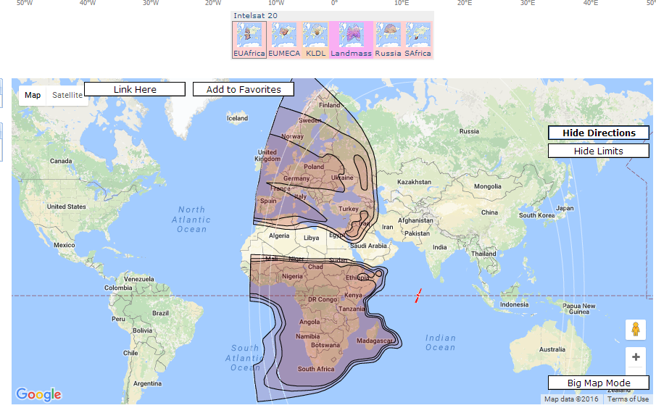
Task: Select the EUAfrica beam thumbnail
Action: click(x=249, y=39)
